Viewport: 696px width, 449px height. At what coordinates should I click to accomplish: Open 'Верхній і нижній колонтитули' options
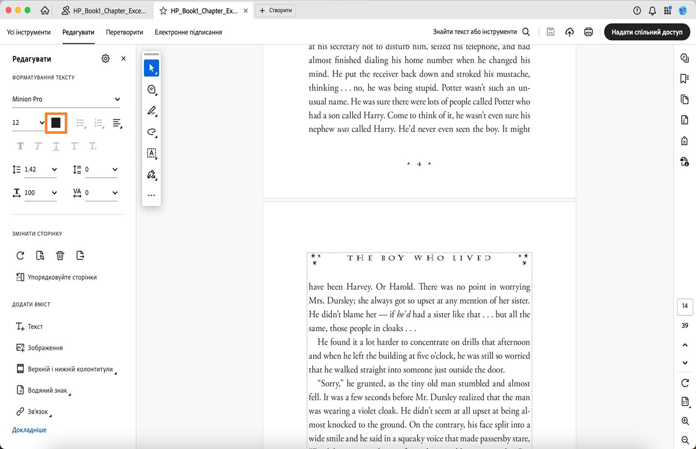[x=66, y=369]
